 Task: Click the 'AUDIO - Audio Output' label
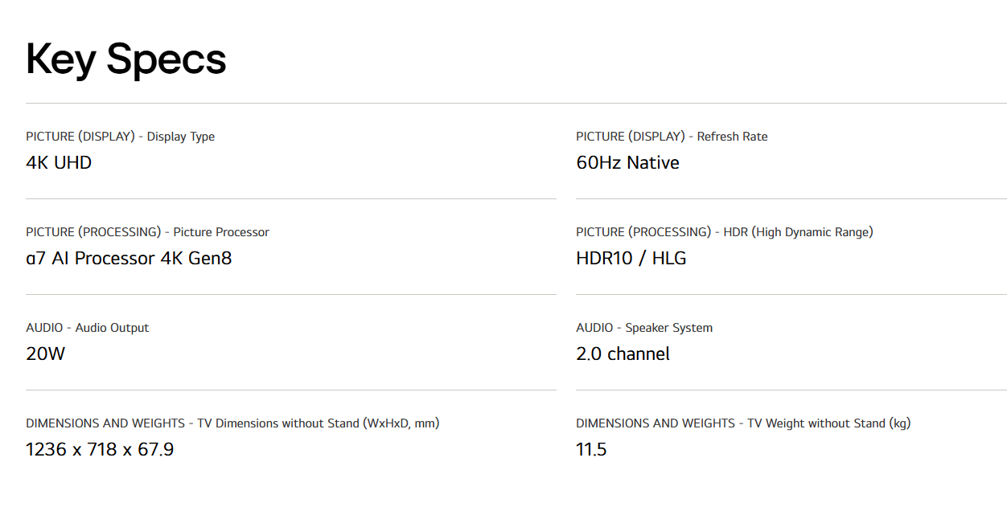[88, 328]
